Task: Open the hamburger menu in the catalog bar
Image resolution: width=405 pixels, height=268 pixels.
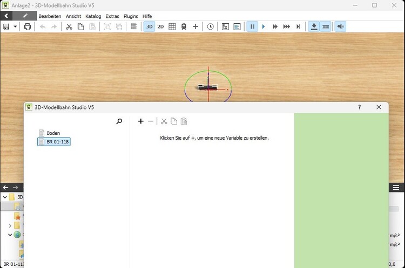Action: (396, 188)
